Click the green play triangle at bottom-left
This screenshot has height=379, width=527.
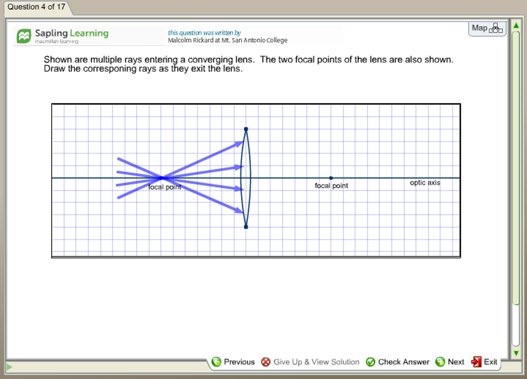tap(9, 367)
